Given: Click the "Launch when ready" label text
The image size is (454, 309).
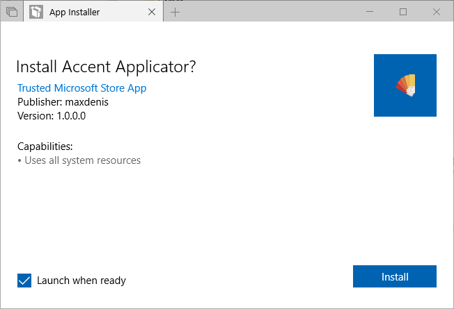Looking at the screenshot, I should tap(81, 281).
